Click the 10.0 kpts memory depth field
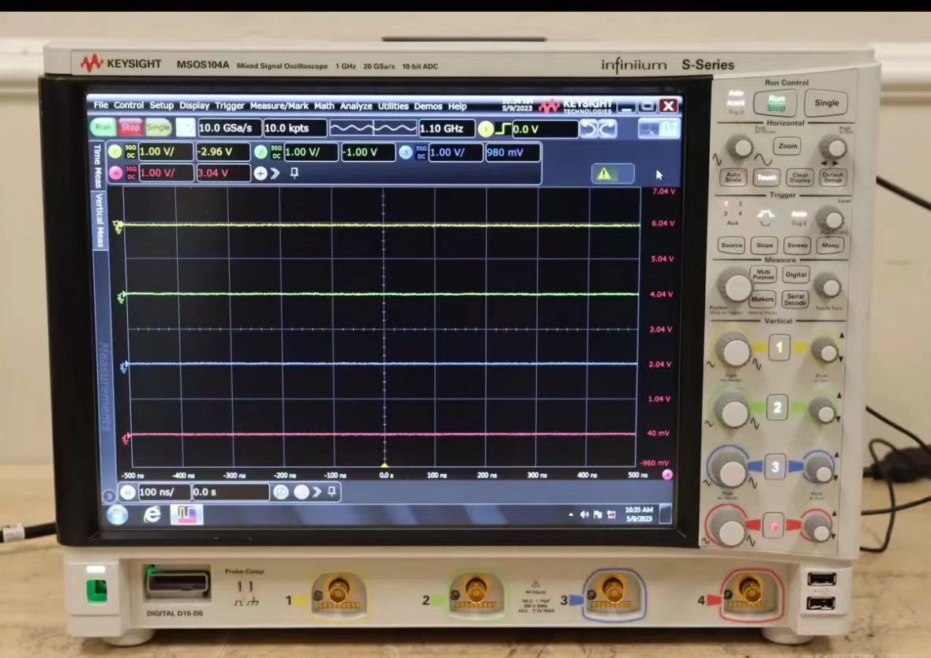The image size is (931, 658). [x=295, y=128]
